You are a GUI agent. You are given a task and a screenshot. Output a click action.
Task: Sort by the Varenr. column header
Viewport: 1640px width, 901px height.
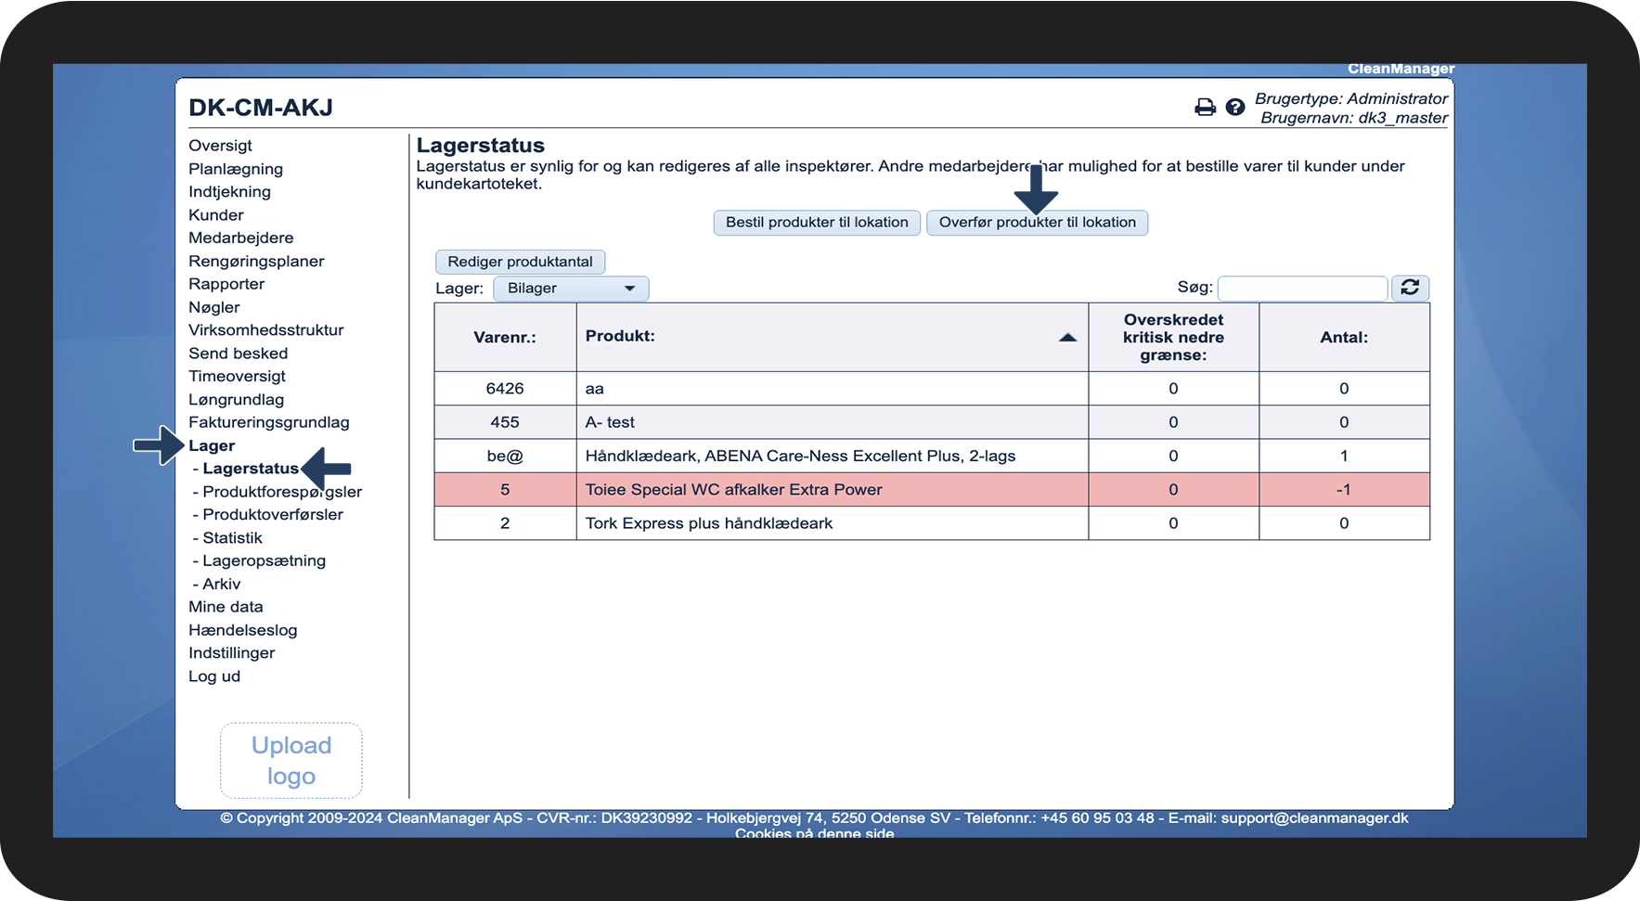pos(505,338)
